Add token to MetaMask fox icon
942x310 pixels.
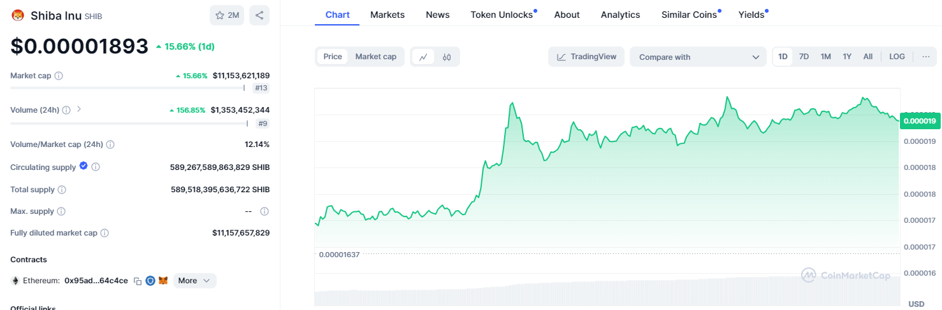click(x=163, y=281)
